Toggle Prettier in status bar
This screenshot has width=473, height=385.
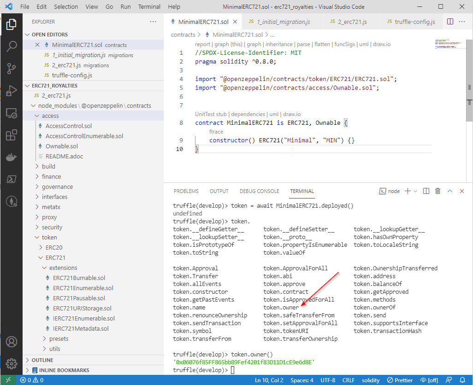tap(400, 380)
